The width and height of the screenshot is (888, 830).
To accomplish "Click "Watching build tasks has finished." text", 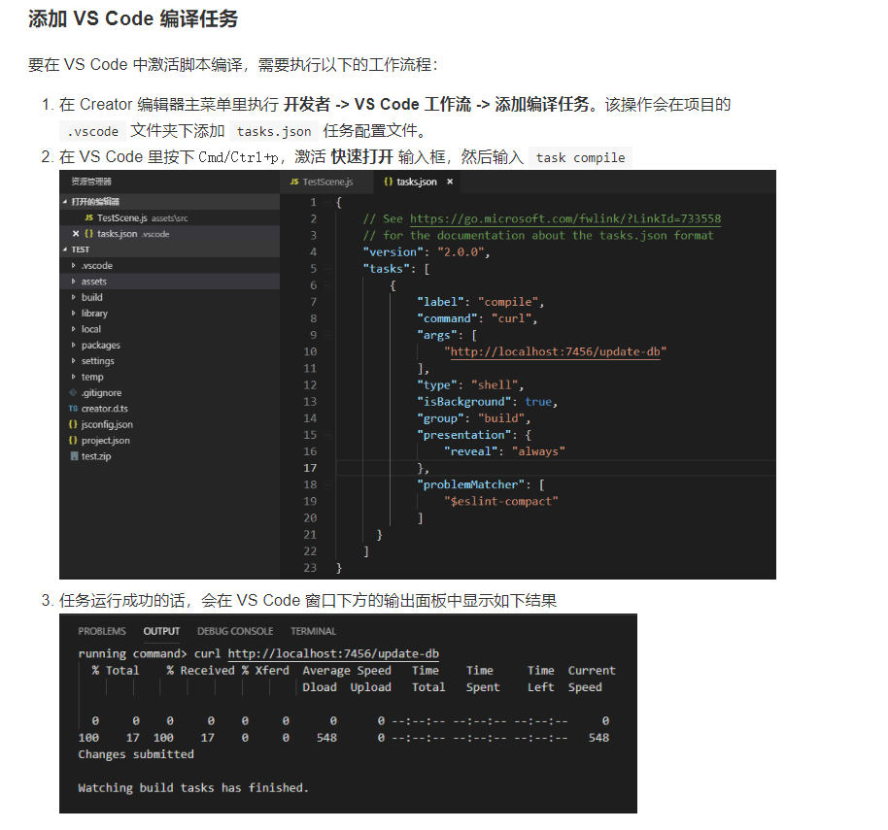I will point(193,787).
